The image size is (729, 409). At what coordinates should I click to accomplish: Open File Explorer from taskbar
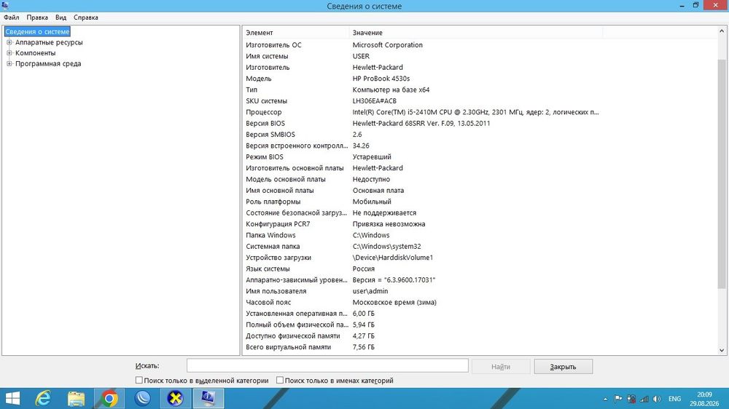coord(77,398)
